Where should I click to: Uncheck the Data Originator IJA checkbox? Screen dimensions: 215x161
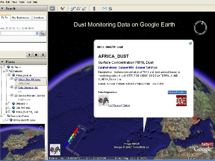(12, 87)
